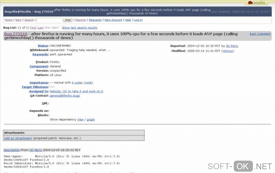This screenshot has width=275, height=173.
Task: Click the Product value Firefox
Action: [x=55, y=62]
